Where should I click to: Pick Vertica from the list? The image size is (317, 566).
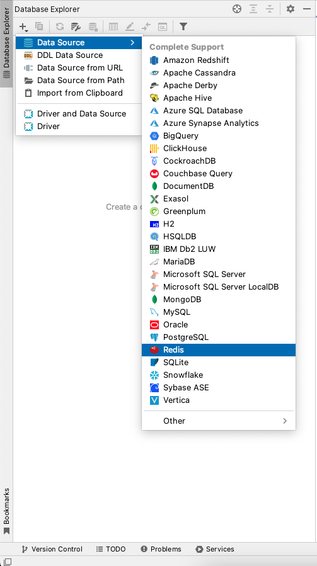[x=219, y=400]
